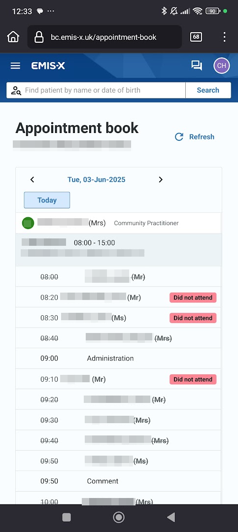Open browser three-dot overflow menu

[x=224, y=36]
